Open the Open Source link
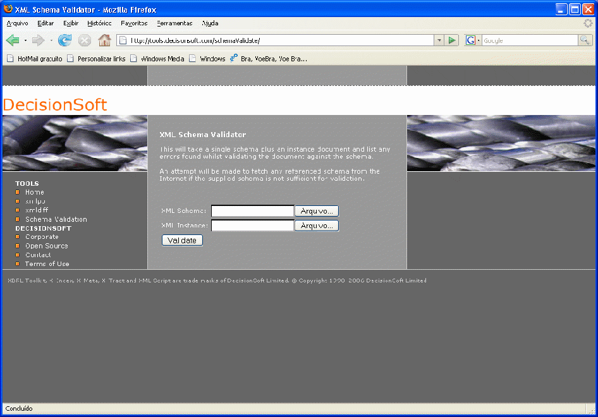This screenshot has height=417, width=598. click(47, 246)
